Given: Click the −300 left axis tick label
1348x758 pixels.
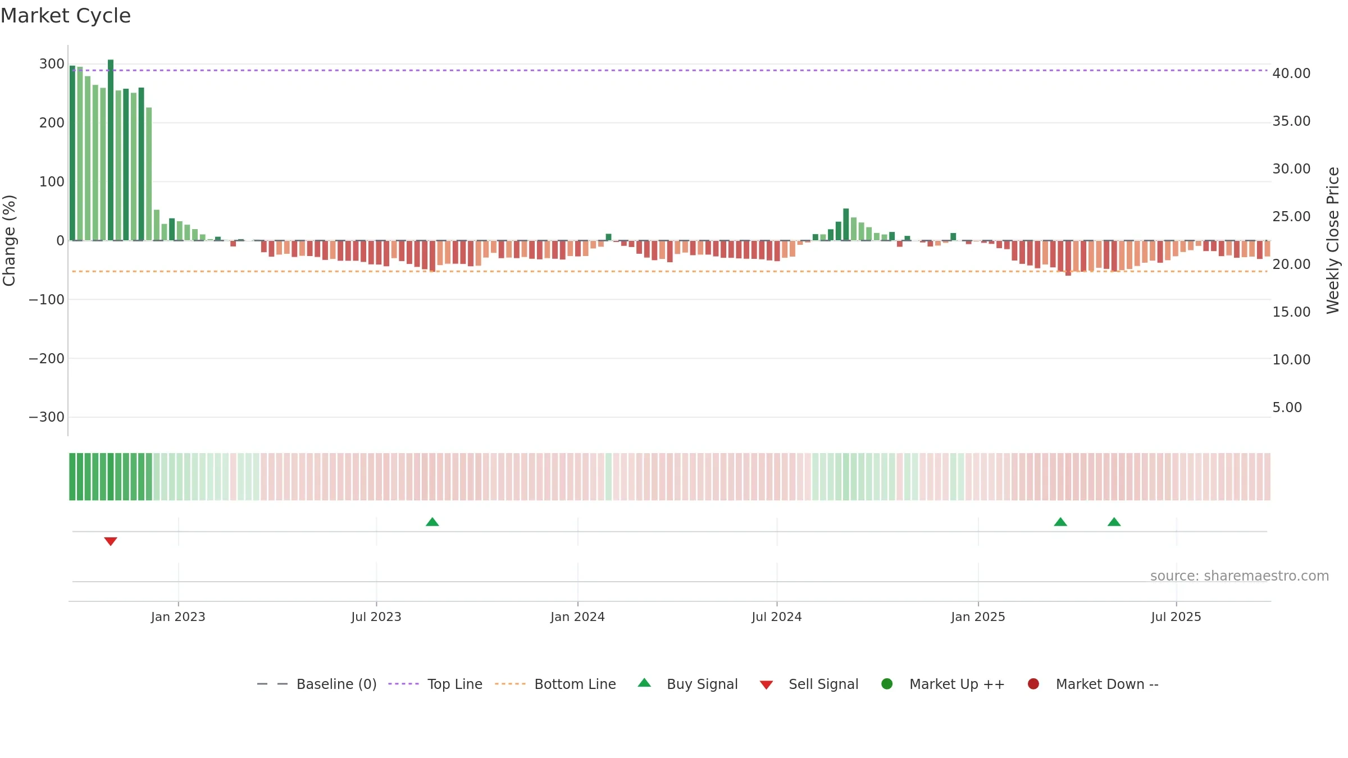Looking at the screenshot, I should coord(47,417).
